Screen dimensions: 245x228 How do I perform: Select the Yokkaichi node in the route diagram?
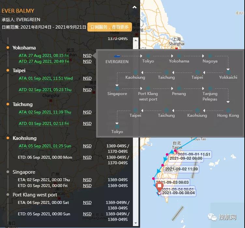pyautogui.click(x=228, y=72)
